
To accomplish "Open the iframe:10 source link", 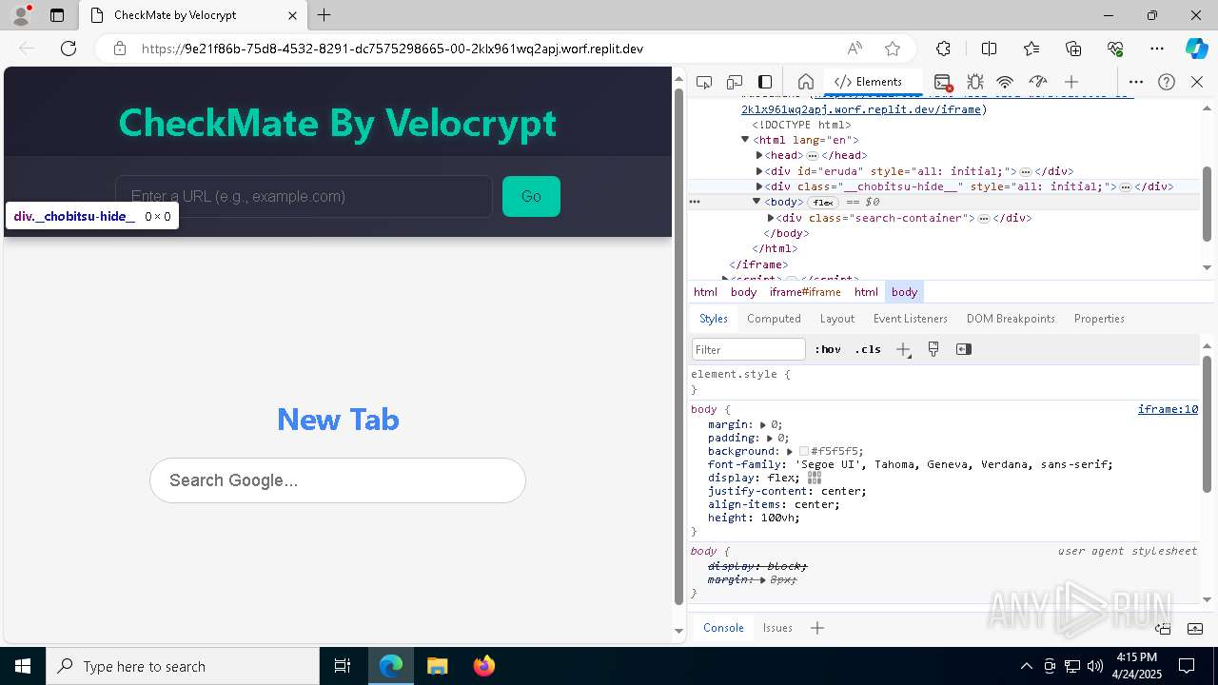I will pos(1168,409).
